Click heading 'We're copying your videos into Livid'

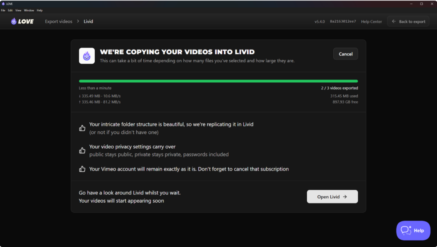(177, 52)
